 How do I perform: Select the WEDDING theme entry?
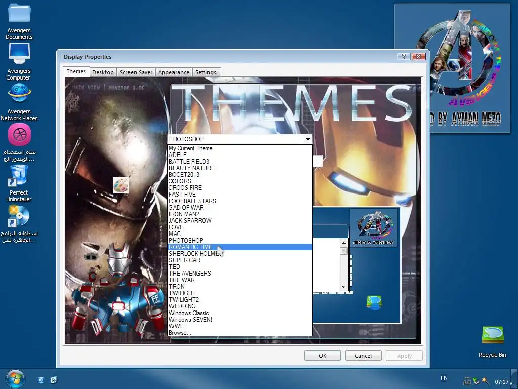point(240,306)
